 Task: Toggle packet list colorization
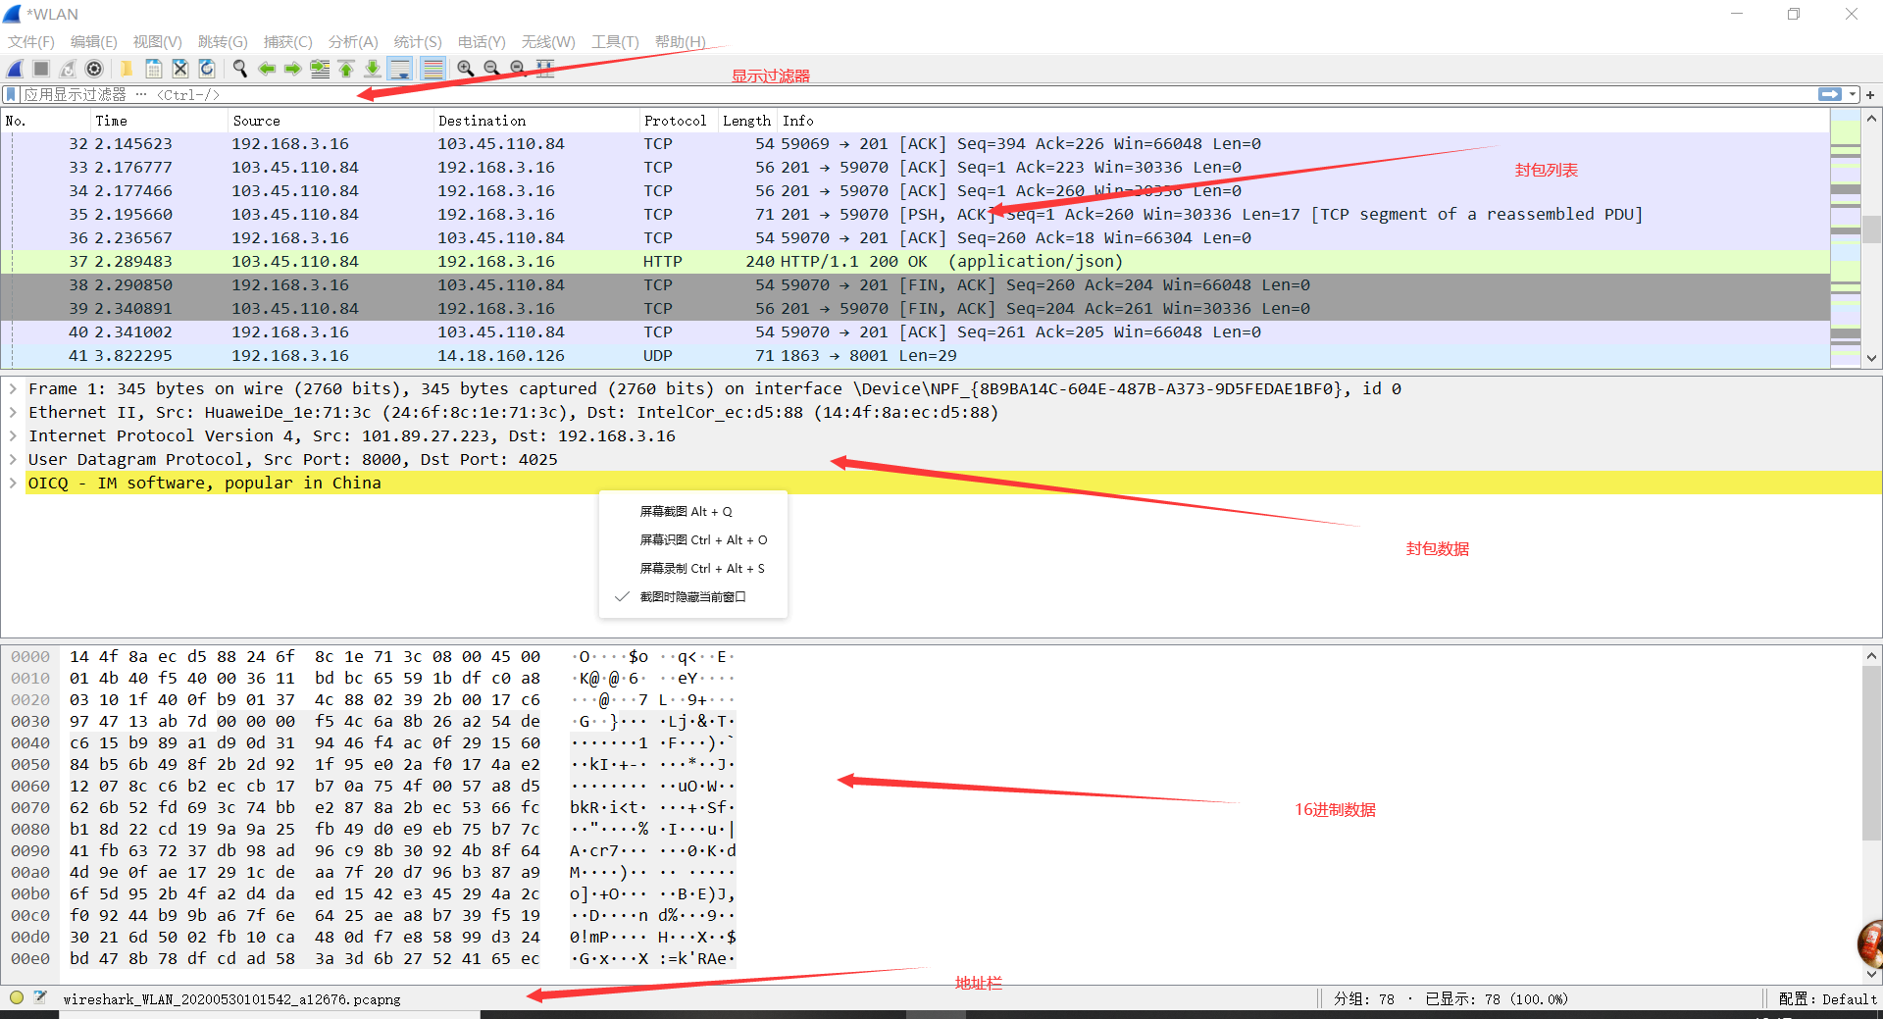pos(433,69)
